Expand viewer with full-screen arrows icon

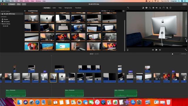tap(186, 50)
